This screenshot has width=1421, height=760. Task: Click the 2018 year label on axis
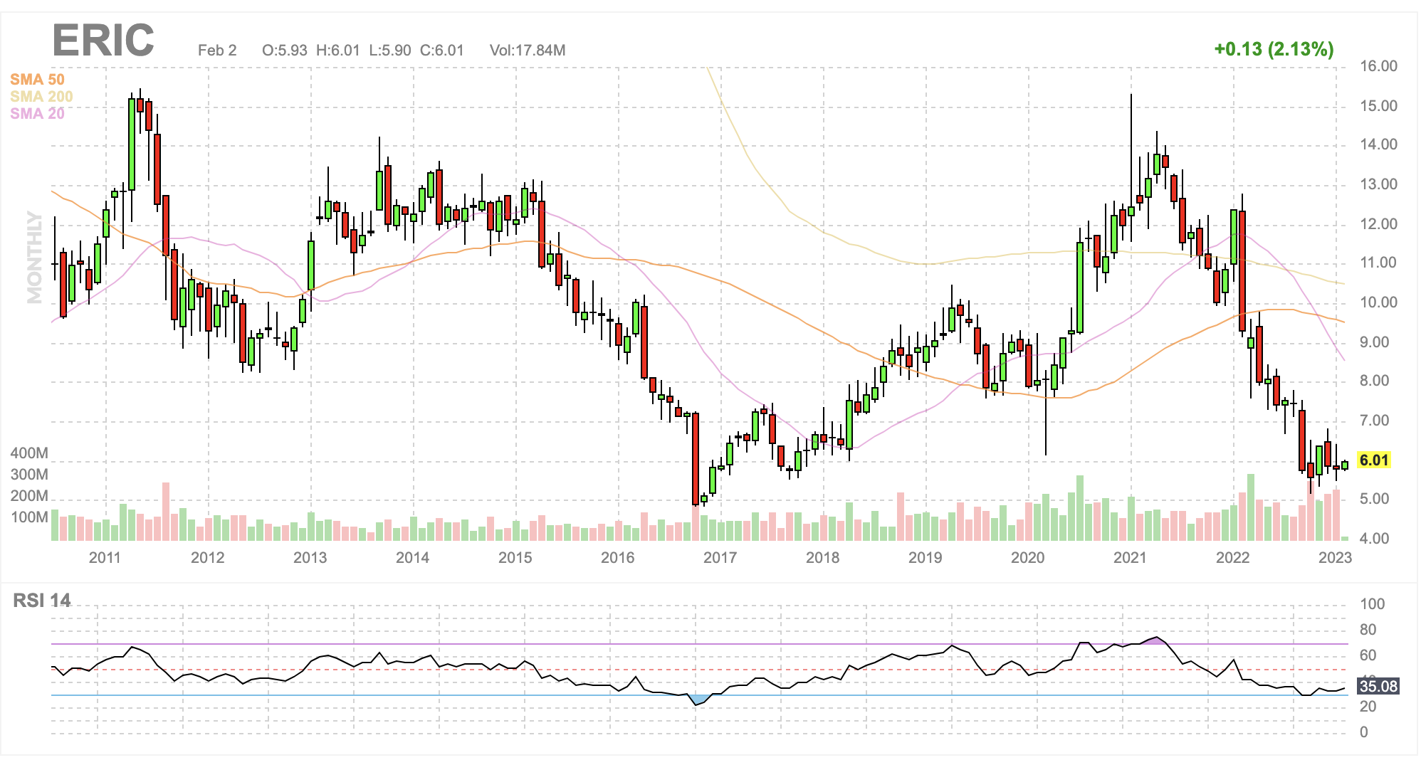point(822,557)
